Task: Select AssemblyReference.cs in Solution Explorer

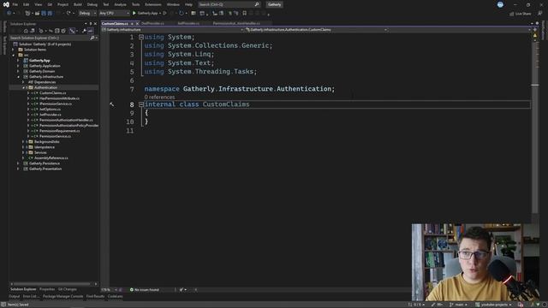Action: click(x=51, y=158)
